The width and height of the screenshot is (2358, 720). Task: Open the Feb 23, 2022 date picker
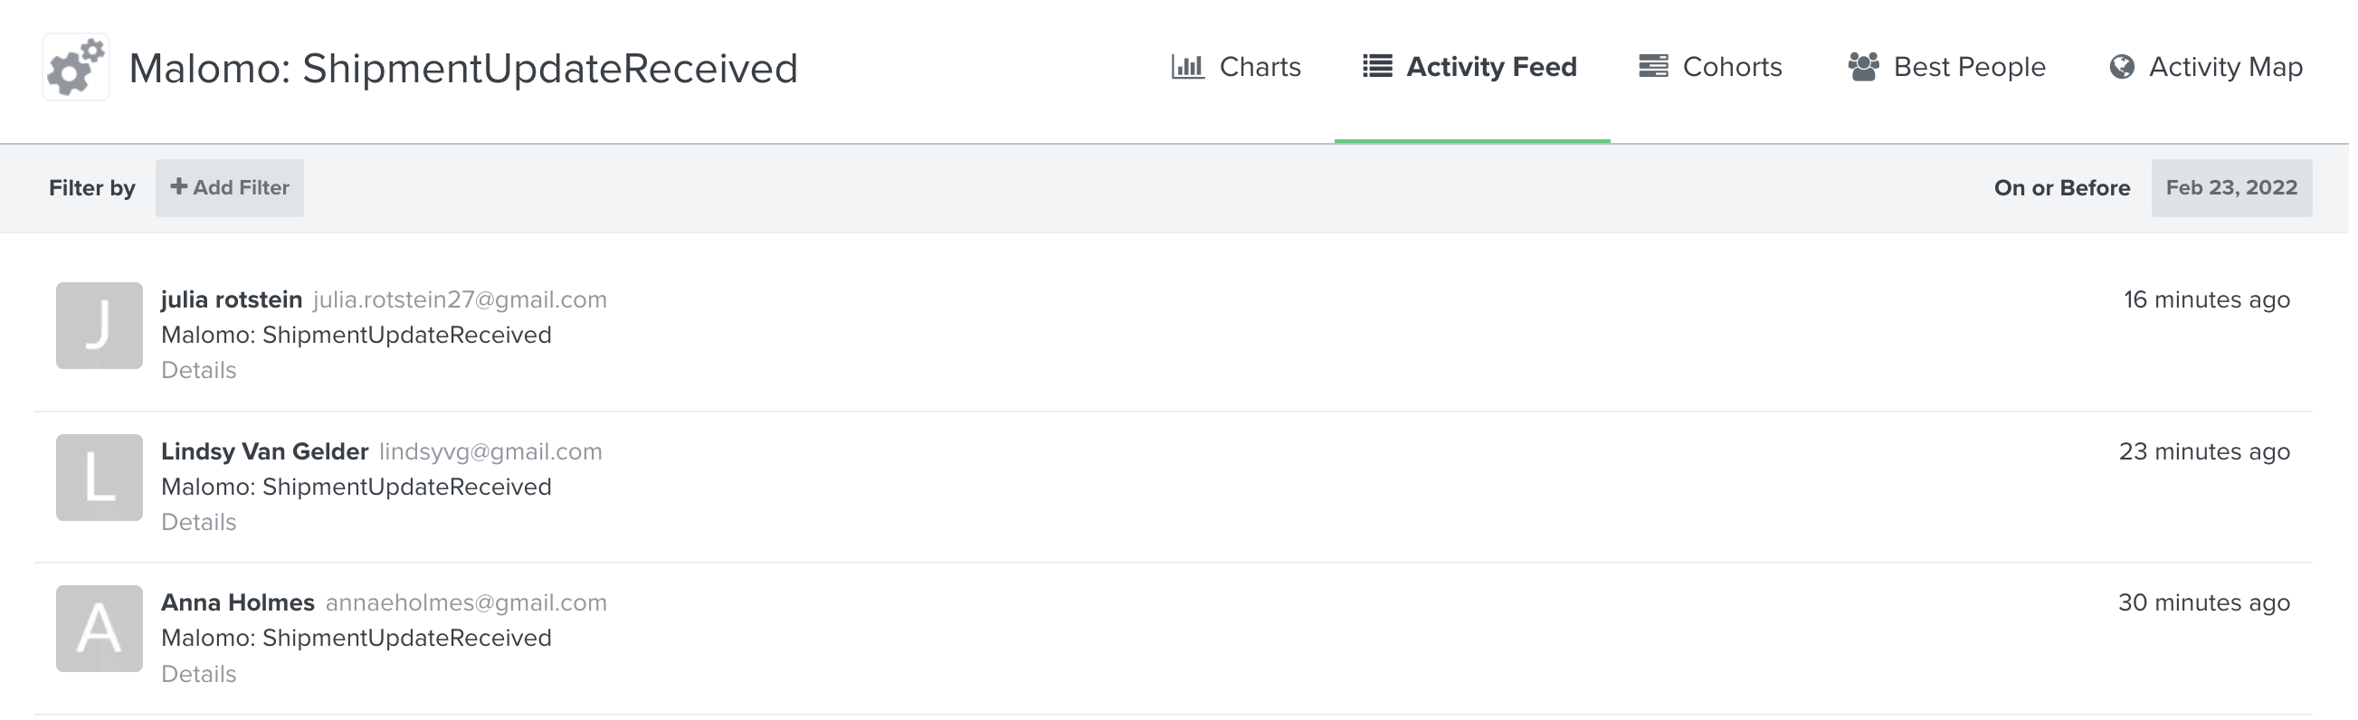[2230, 187]
